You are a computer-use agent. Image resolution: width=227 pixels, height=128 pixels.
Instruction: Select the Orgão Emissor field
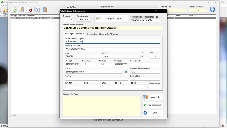(x=154, y=86)
